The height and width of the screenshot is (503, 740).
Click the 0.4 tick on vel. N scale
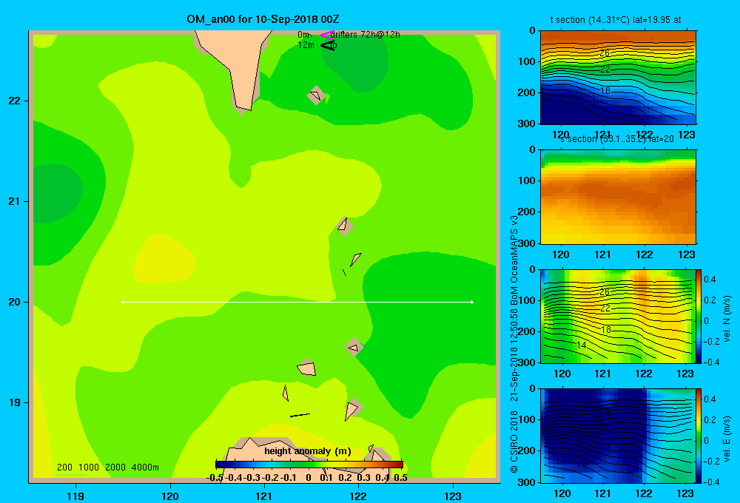(x=710, y=280)
